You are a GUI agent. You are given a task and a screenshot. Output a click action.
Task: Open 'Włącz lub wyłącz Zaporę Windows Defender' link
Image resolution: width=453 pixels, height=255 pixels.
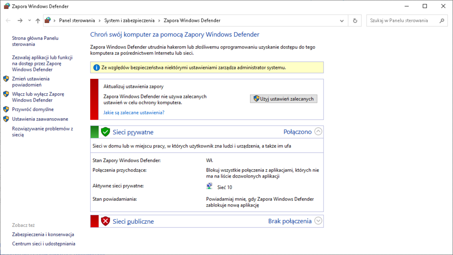(x=38, y=97)
